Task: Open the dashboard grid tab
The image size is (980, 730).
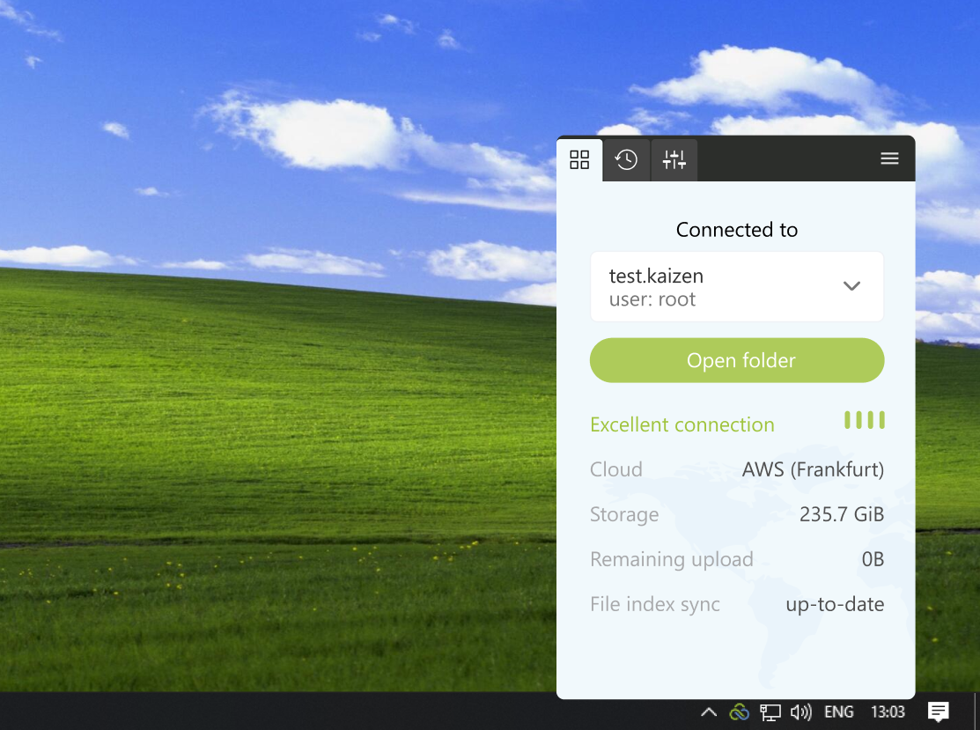Action: [x=579, y=159]
